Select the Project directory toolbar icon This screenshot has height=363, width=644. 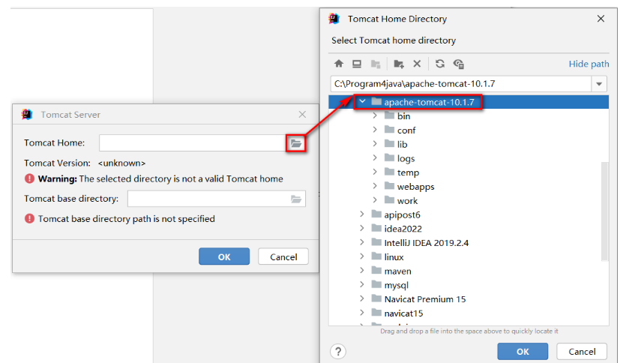(376, 64)
